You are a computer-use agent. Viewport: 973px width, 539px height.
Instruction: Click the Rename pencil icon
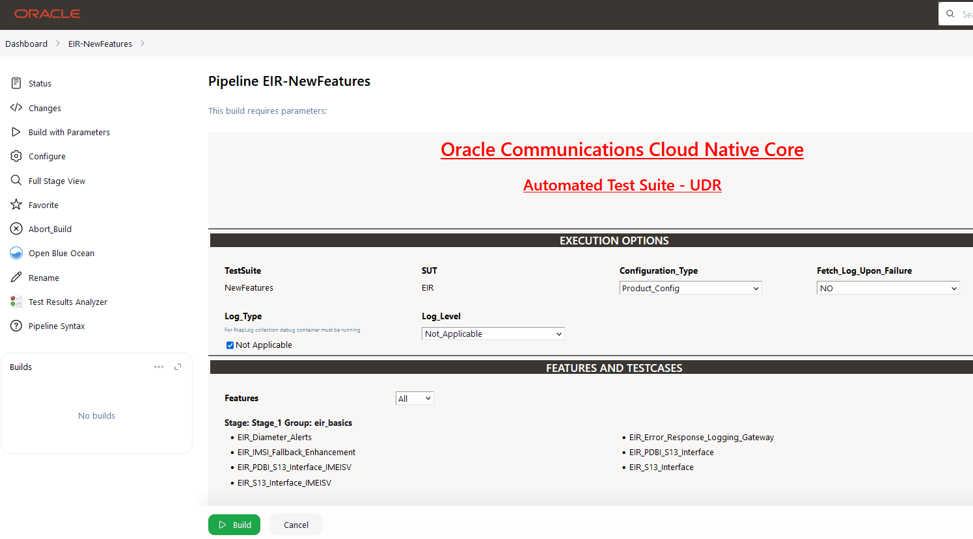click(16, 278)
